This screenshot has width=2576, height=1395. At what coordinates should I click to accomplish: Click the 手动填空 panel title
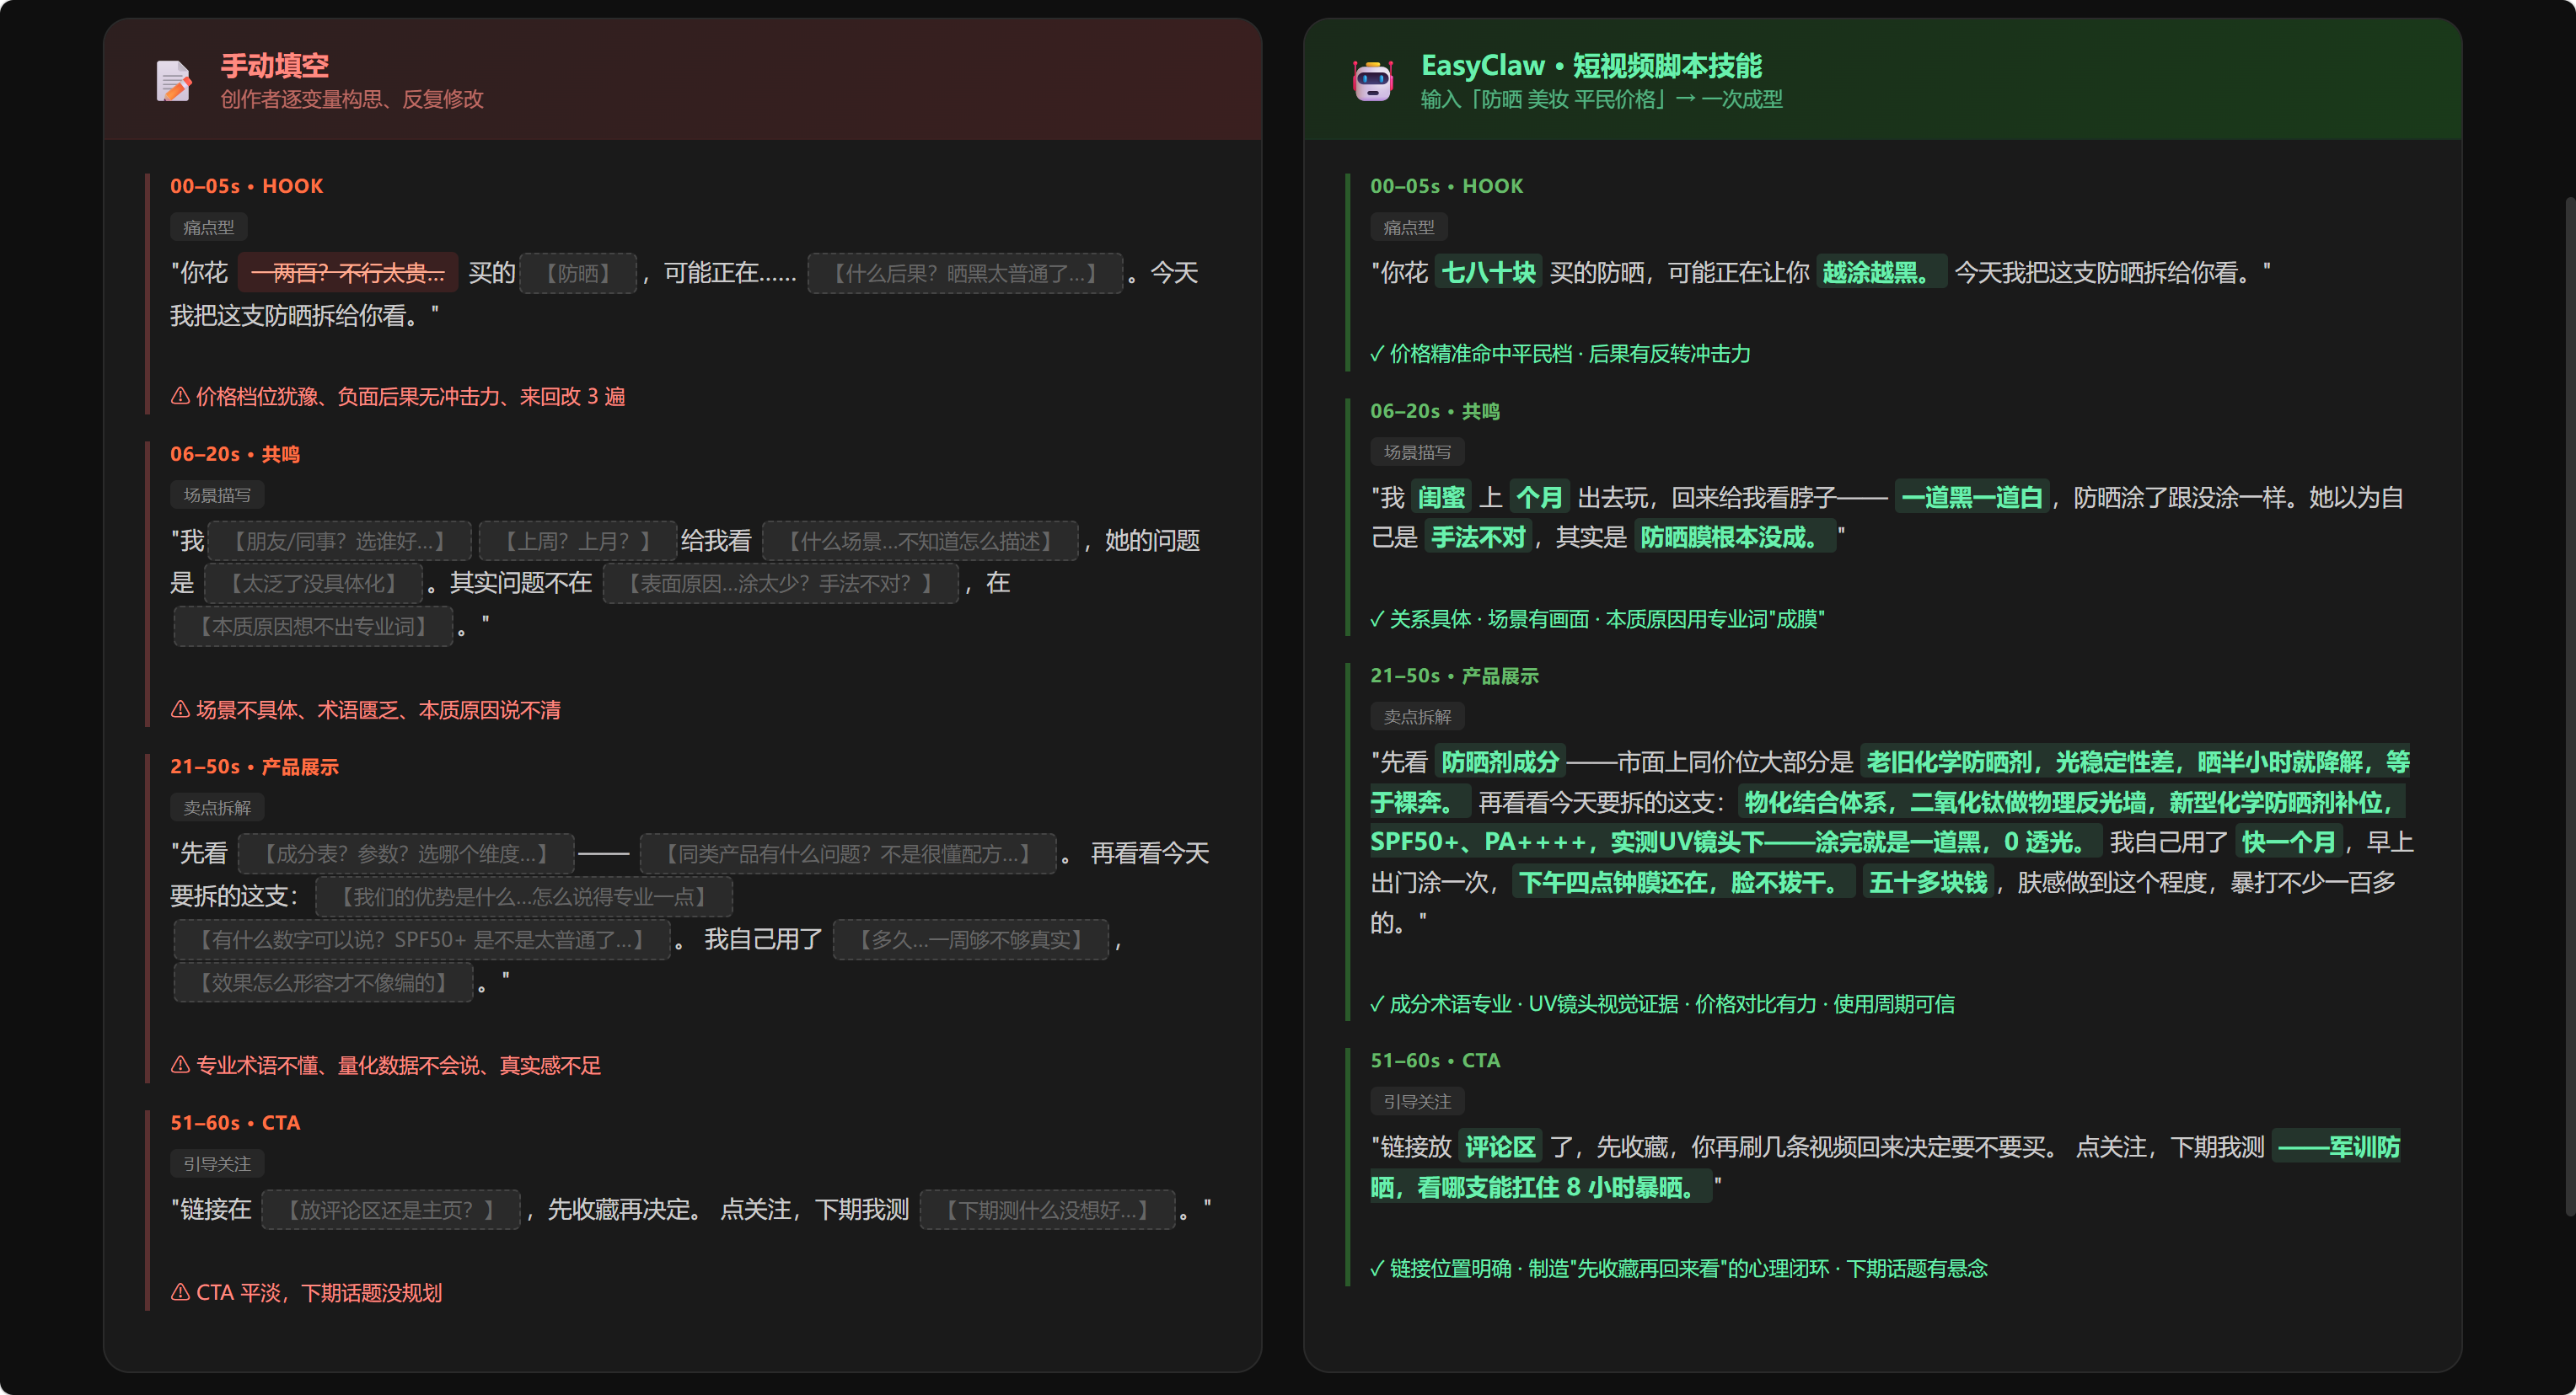(x=275, y=66)
